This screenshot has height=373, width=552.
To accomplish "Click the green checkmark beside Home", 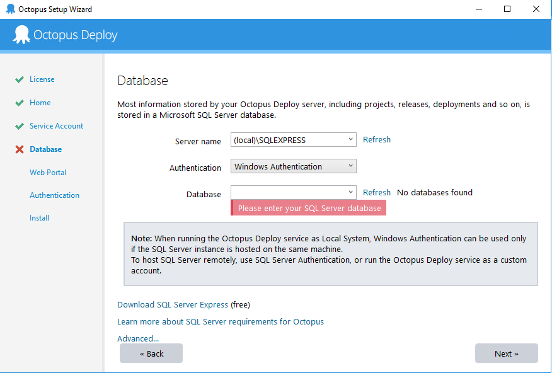I will (x=20, y=103).
